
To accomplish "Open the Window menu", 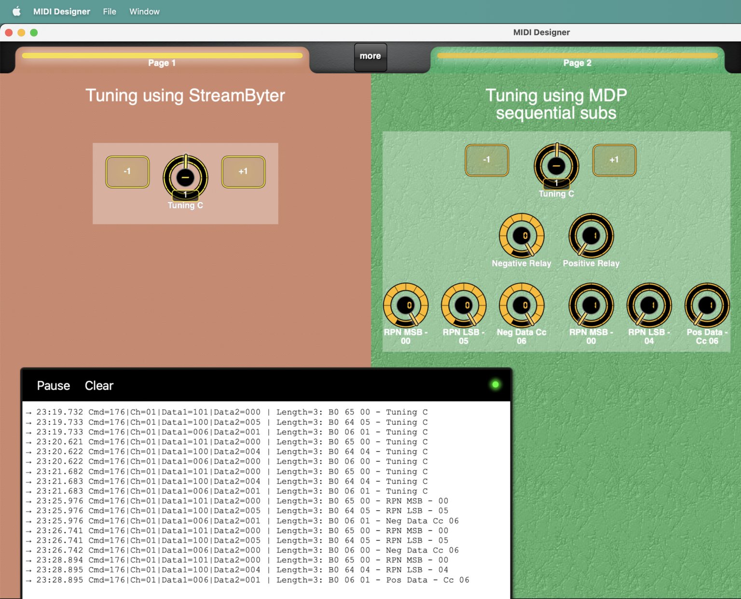I will coord(144,12).
